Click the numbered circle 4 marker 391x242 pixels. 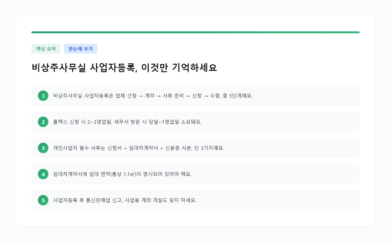[x=43, y=174]
